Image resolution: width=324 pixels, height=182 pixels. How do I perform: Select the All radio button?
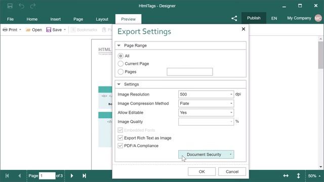click(120, 56)
